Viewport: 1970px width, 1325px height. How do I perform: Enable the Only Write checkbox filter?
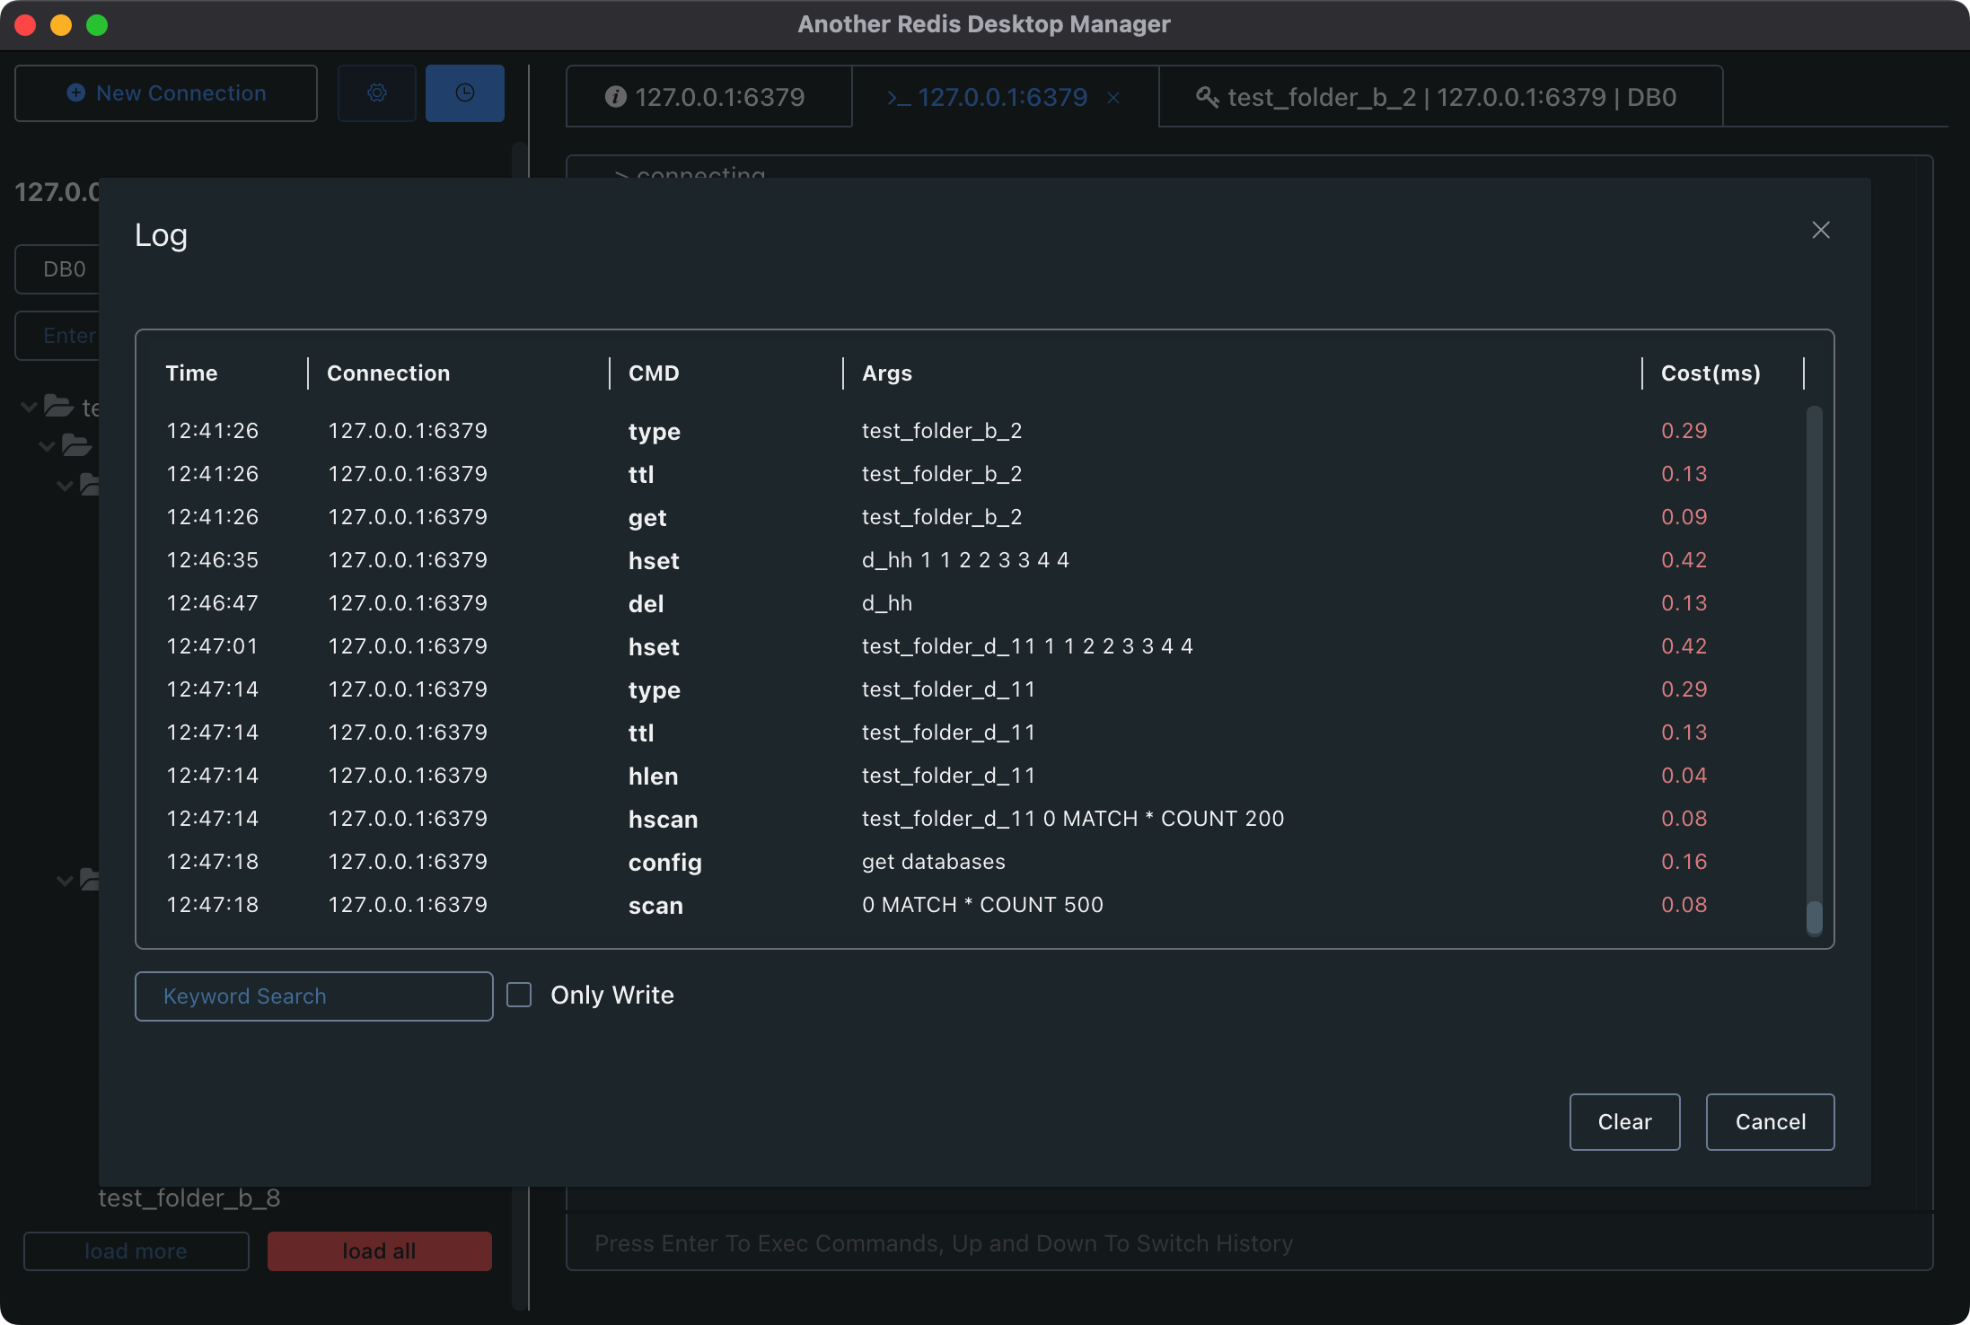coord(519,996)
